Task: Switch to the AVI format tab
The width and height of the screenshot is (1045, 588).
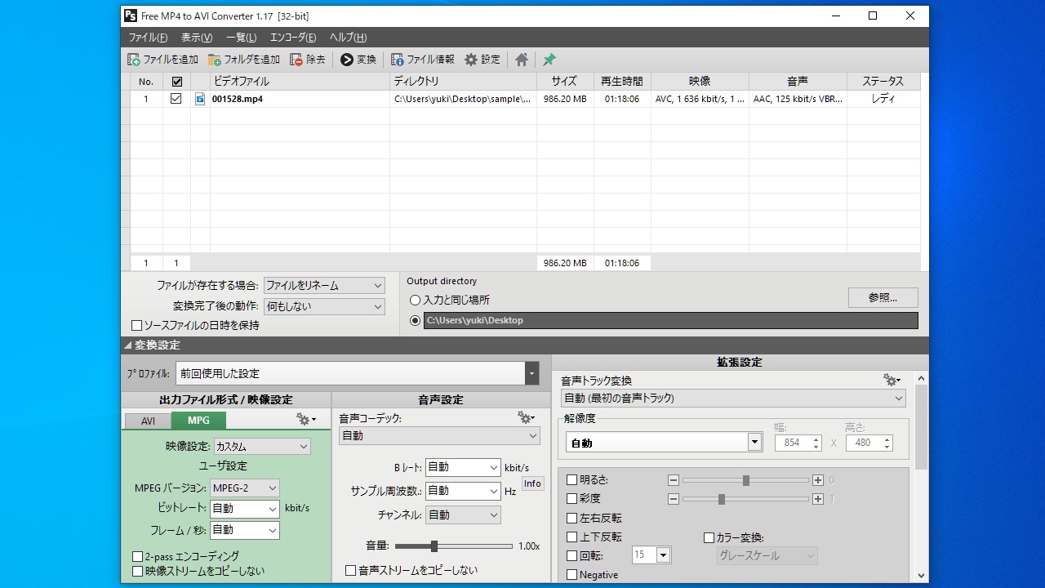Action: pyautogui.click(x=148, y=421)
